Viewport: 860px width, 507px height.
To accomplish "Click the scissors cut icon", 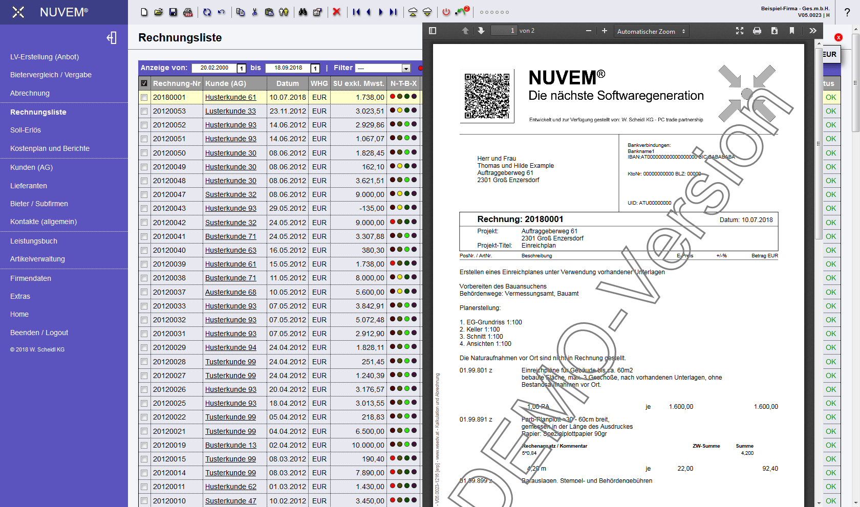I will [x=254, y=12].
